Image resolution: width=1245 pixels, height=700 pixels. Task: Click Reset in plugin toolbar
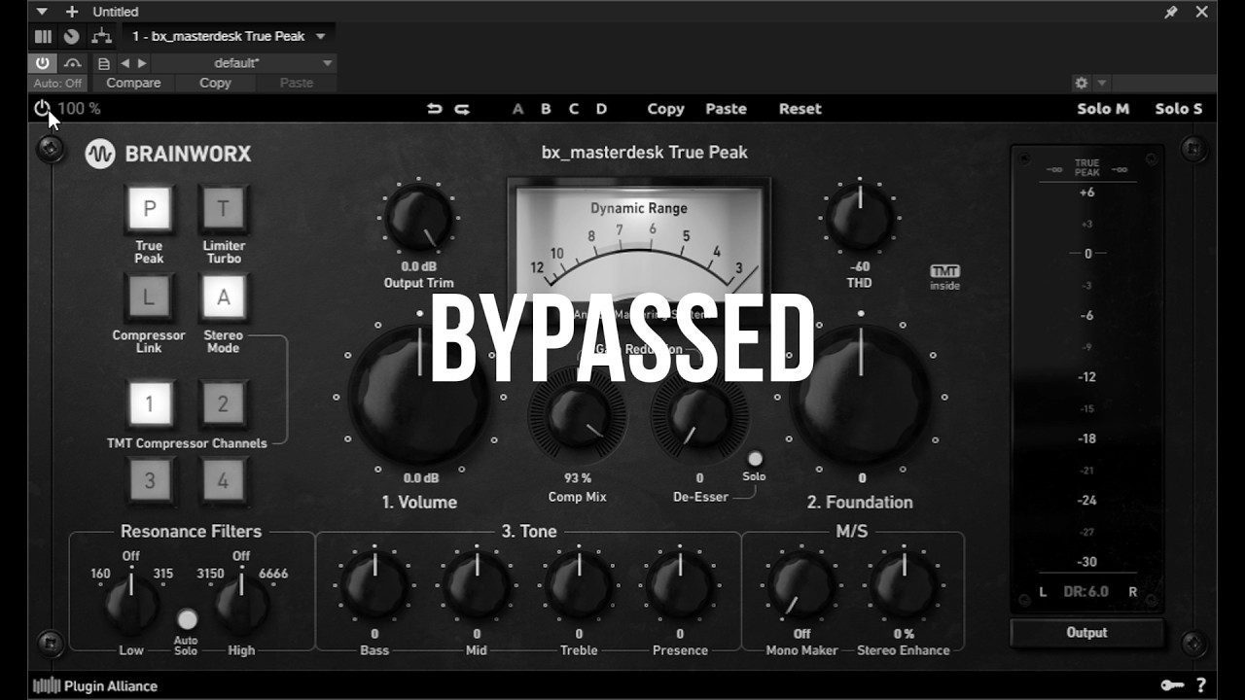pos(800,109)
